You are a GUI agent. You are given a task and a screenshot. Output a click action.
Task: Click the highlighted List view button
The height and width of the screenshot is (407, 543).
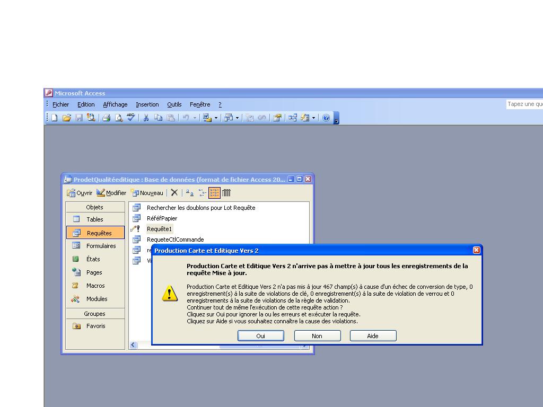click(x=214, y=193)
